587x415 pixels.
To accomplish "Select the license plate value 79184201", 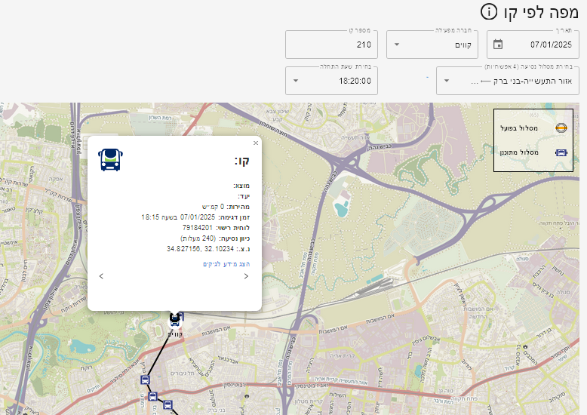I will pyautogui.click(x=197, y=228).
